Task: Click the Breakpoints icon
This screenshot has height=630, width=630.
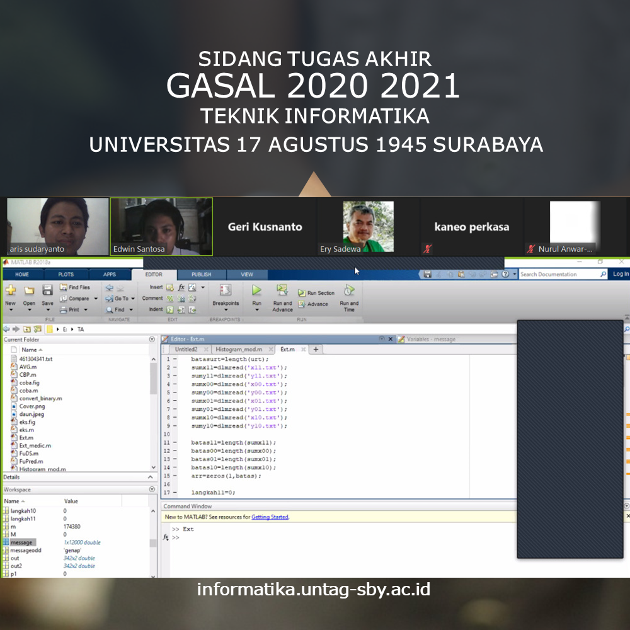Action: (226, 290)
